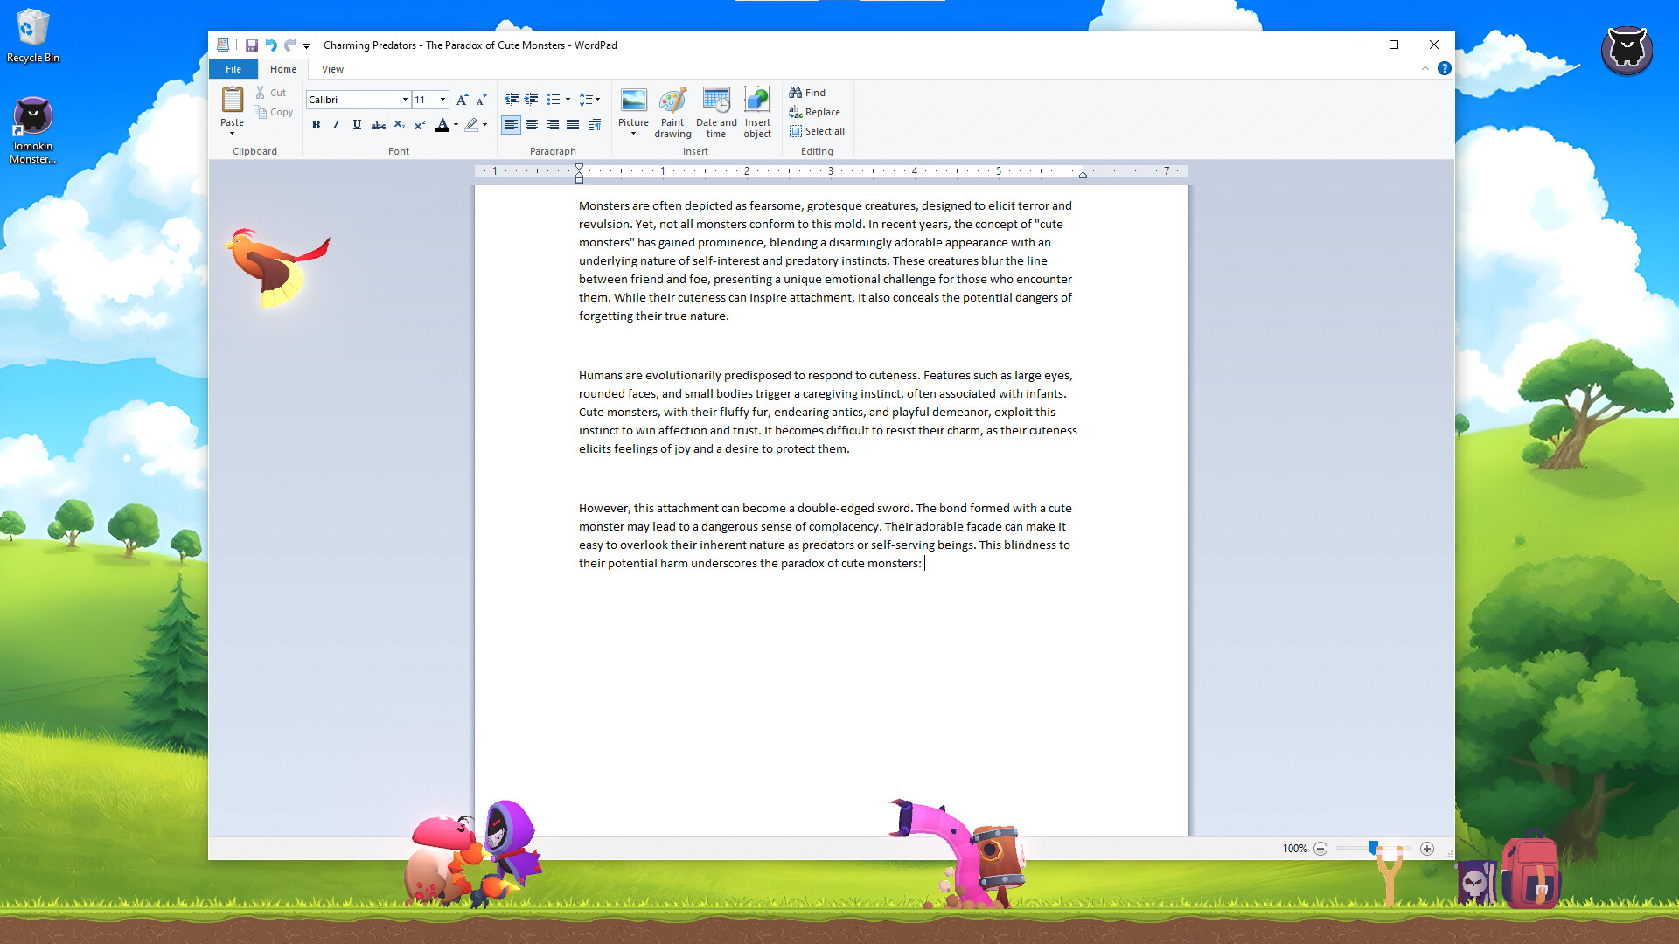Insert the current date and time

pyautogui.click(x=715, y=111)
